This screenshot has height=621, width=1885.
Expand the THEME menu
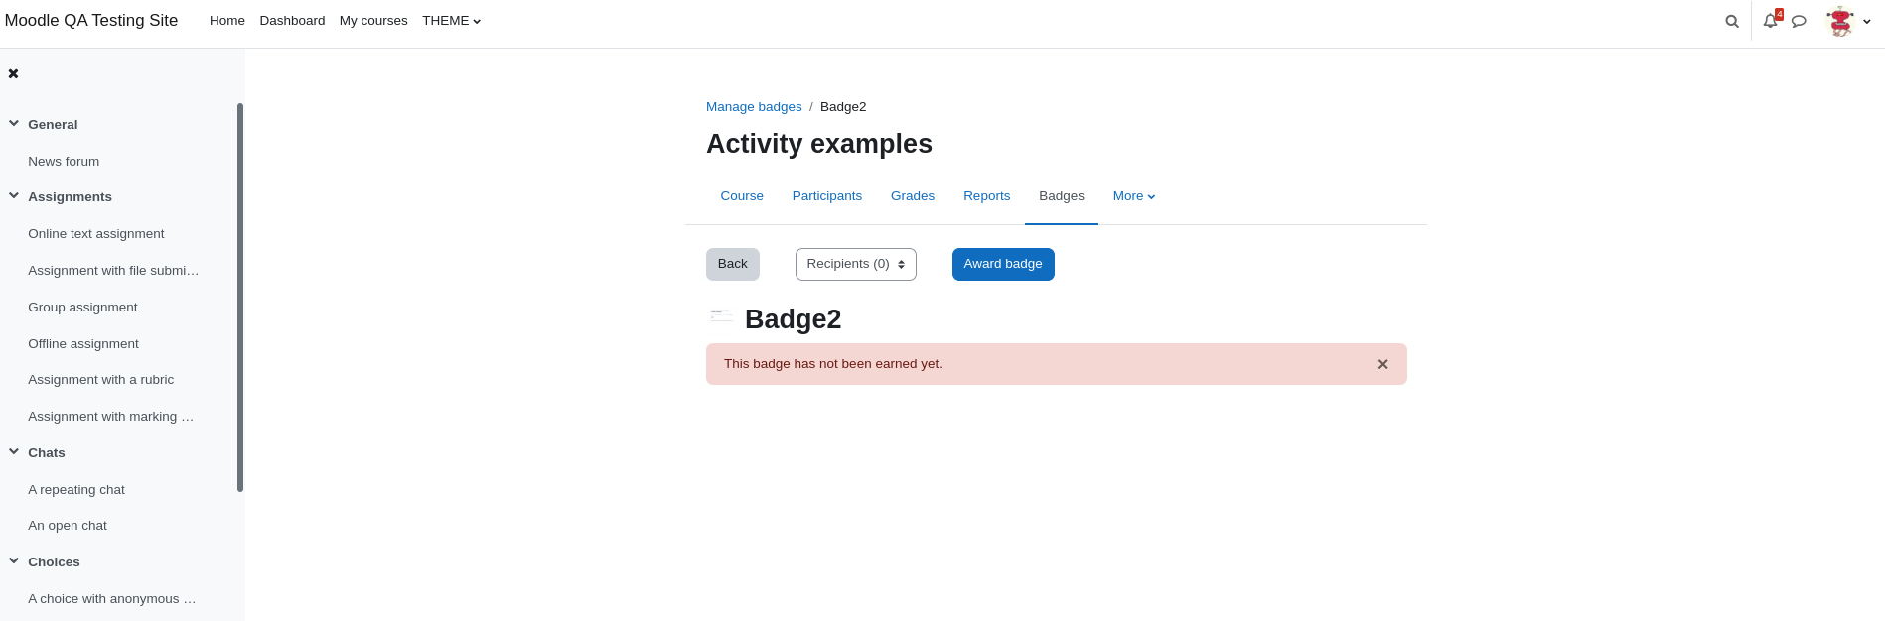pyautogui.click(x=451, y=21)
